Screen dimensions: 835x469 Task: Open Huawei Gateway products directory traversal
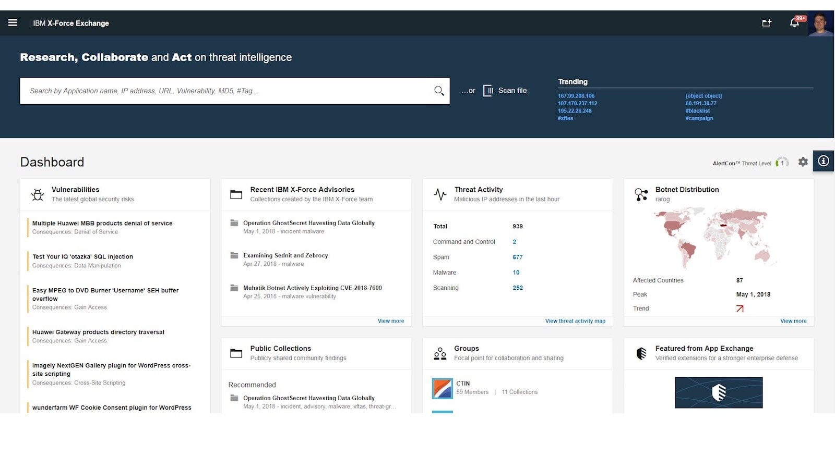98,332
